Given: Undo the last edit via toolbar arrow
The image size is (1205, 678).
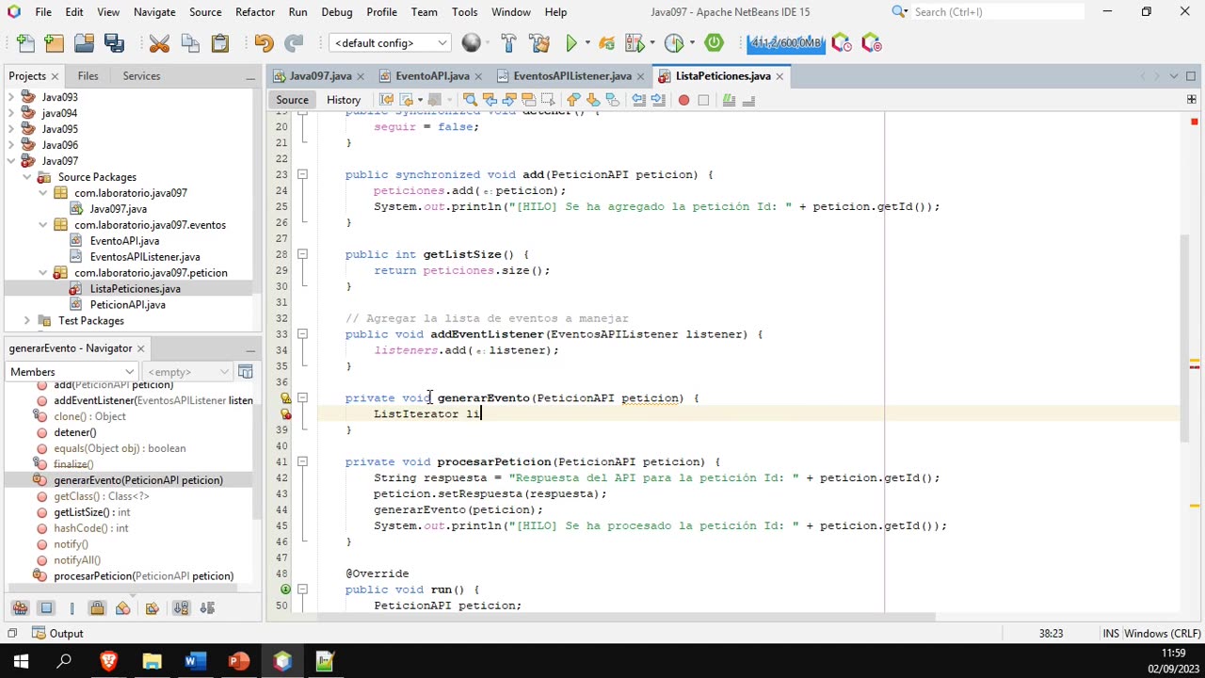Looking at the screenshot, I should [x=264, y=43].
